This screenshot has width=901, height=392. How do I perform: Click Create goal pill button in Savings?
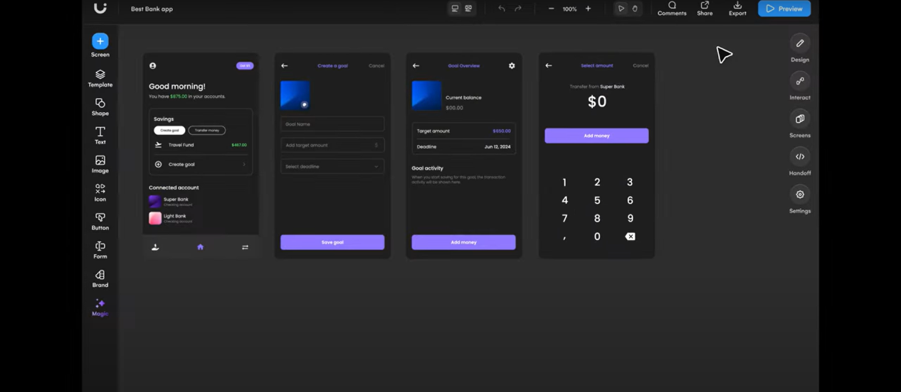point(169,130)
